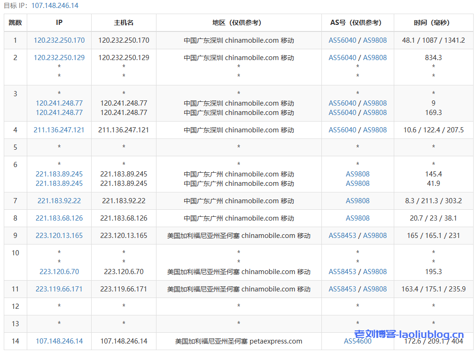Image resolution: width=476 pixels, height=352 pixels.
Task: Click IP link 221.183.92.22 in hop 7
Action: [x=59, y=201]
